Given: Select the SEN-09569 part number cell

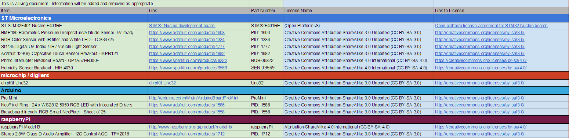Looking at the screenshot, I should (267, 68).
